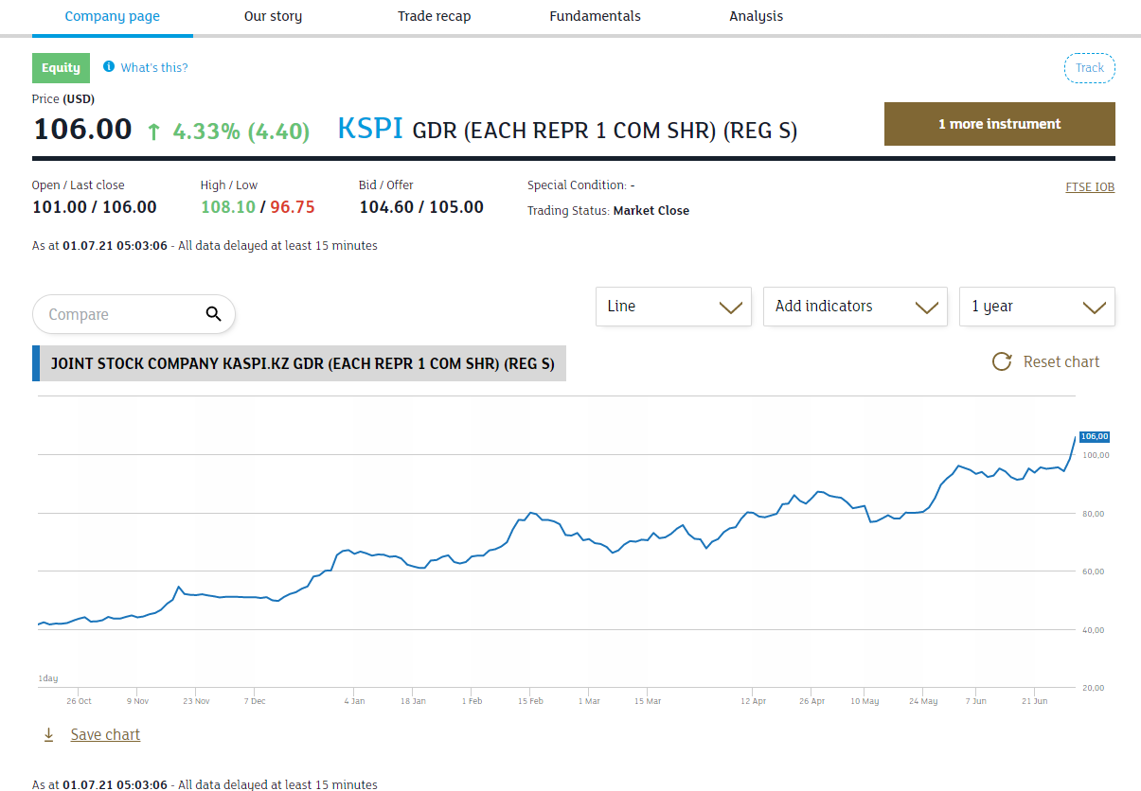The image size is (1141, 791).
Task: Click the Save chart link
Action: [105, 734]
